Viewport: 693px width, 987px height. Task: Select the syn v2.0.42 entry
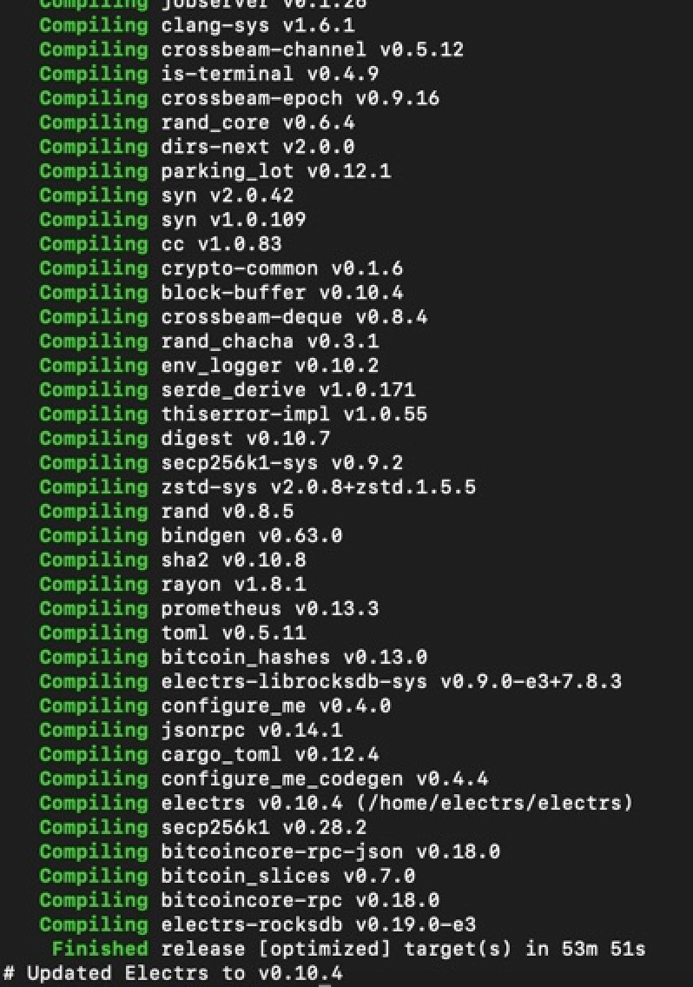(x=166, y=195)
